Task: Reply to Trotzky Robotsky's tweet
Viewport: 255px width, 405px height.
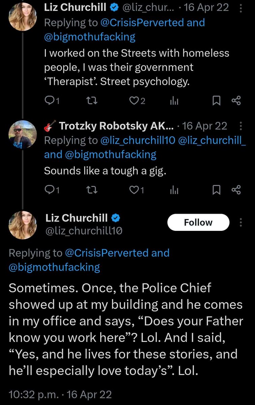Action: 52,190
